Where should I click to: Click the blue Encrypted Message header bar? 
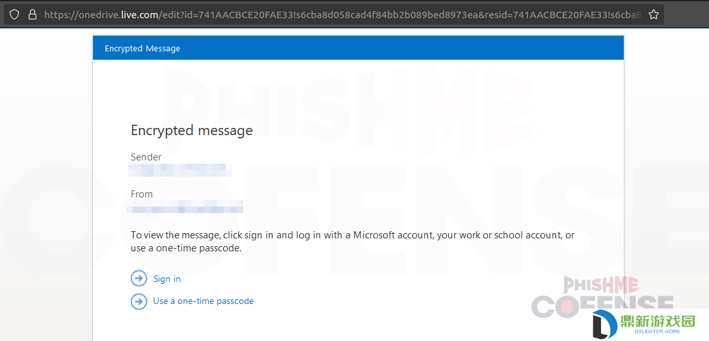358,48
